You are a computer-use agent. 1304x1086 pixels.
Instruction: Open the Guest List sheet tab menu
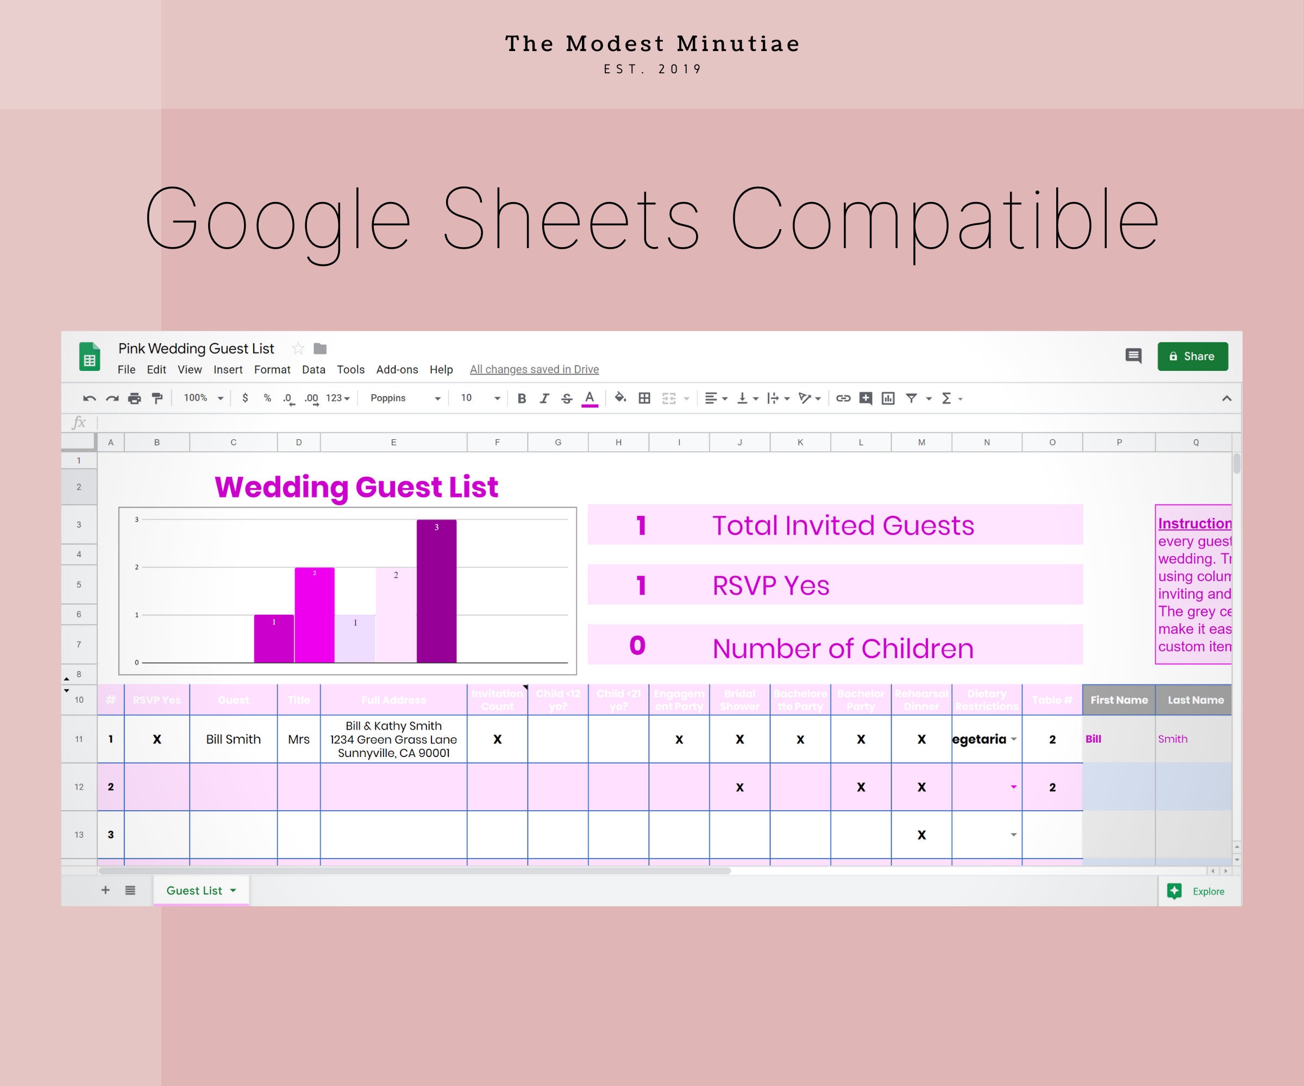pyautogui.click(x=232, y=890)
